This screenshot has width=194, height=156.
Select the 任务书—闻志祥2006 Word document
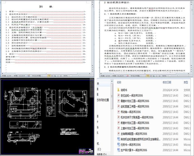pyautogui.click(x=129, y=145)
